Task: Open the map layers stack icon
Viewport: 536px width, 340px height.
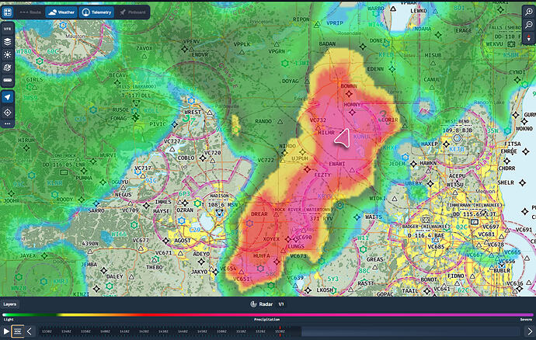Action: 8,42
